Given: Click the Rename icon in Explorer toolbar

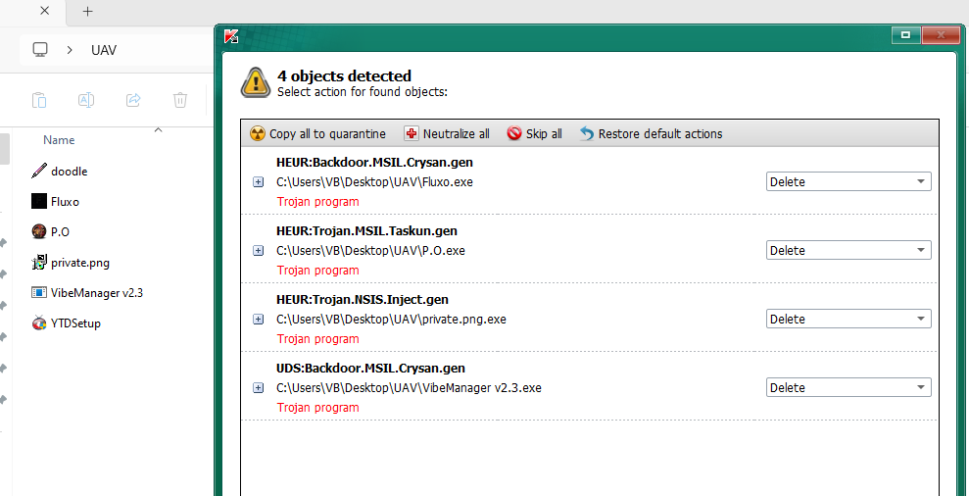Looking at the screenshot, I should (86, 100).
